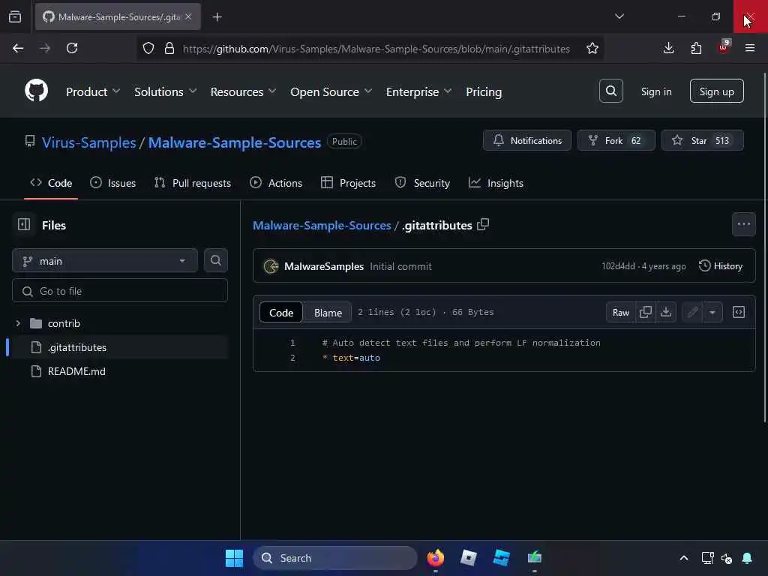This screenshot has width=768, height=576.
Task: Expand the contrib folder chevron
Action: (18, 323)
